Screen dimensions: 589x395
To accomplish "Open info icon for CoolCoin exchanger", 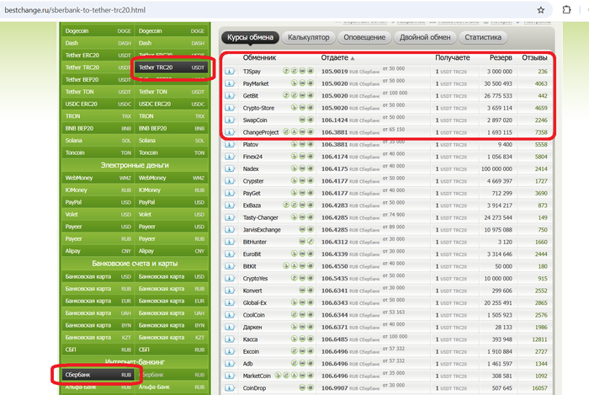I will tap(230, 315).
